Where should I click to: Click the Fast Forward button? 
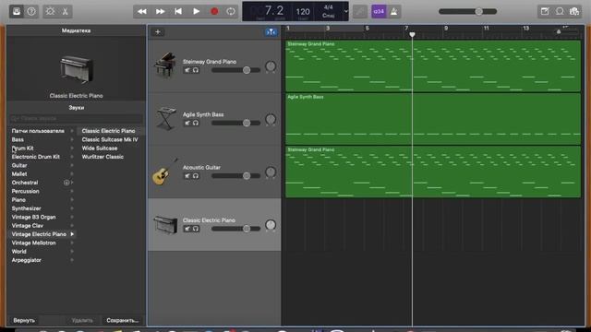click(160, 11)
